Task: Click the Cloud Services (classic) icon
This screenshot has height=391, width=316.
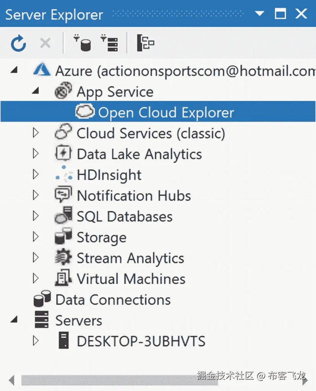Action: pos(63,132)
